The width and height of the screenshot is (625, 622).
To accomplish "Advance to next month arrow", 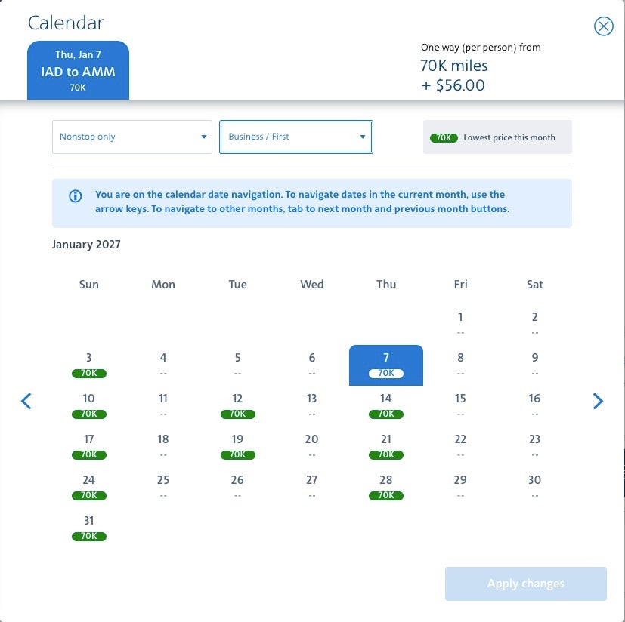I will pos(598,401).
